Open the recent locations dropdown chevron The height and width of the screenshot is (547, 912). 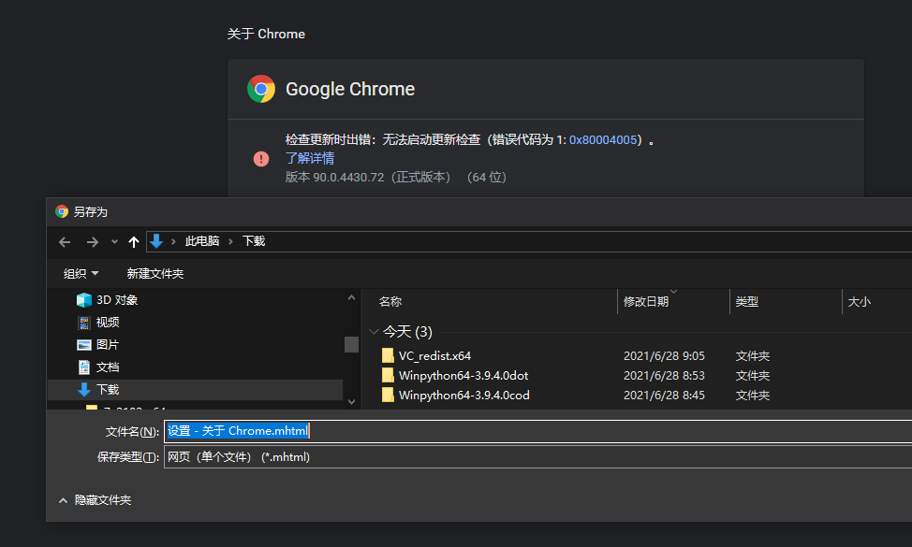114,241
